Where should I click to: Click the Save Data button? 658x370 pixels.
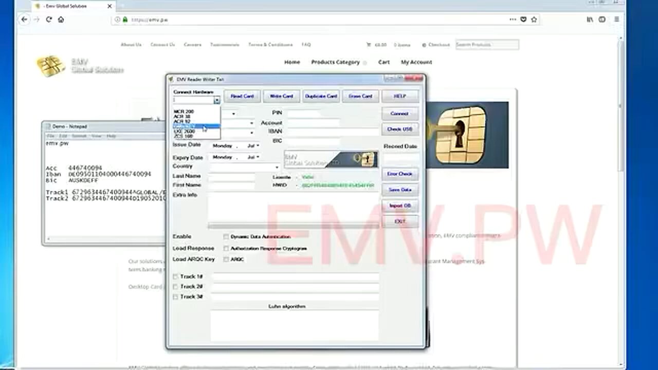tap(400, 190)
